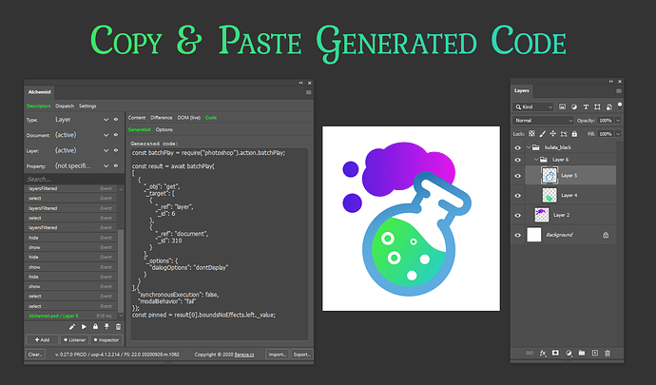Click the lock icon below the descriptor list
656x385 pixels.
point(95,326)
